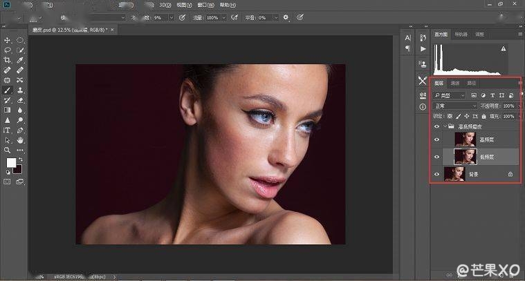Select the Hand tool
The image size is (525, 281).
tap(20, 140)
